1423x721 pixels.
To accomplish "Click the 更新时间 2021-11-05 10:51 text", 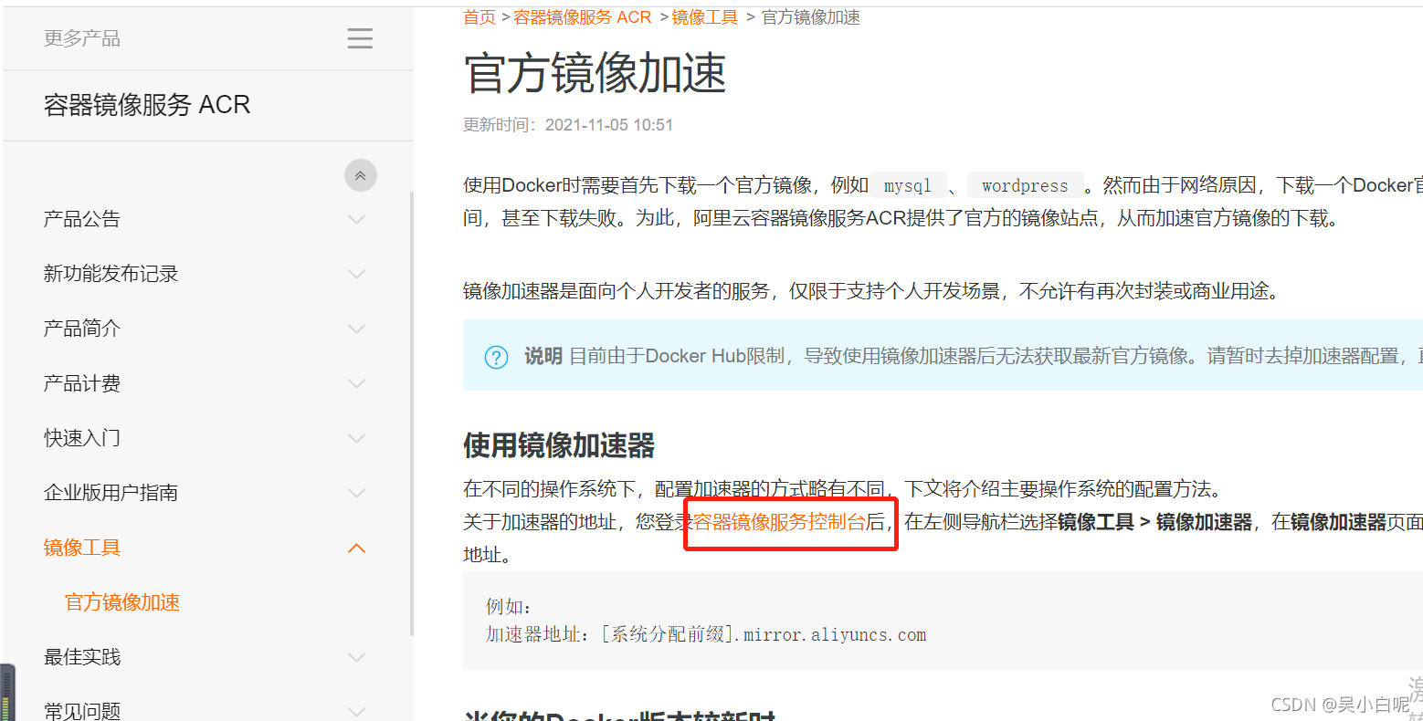I will pos(568,125).
